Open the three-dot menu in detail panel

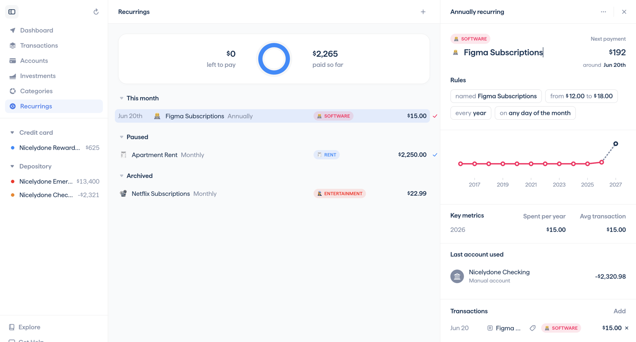click(604, 12)
